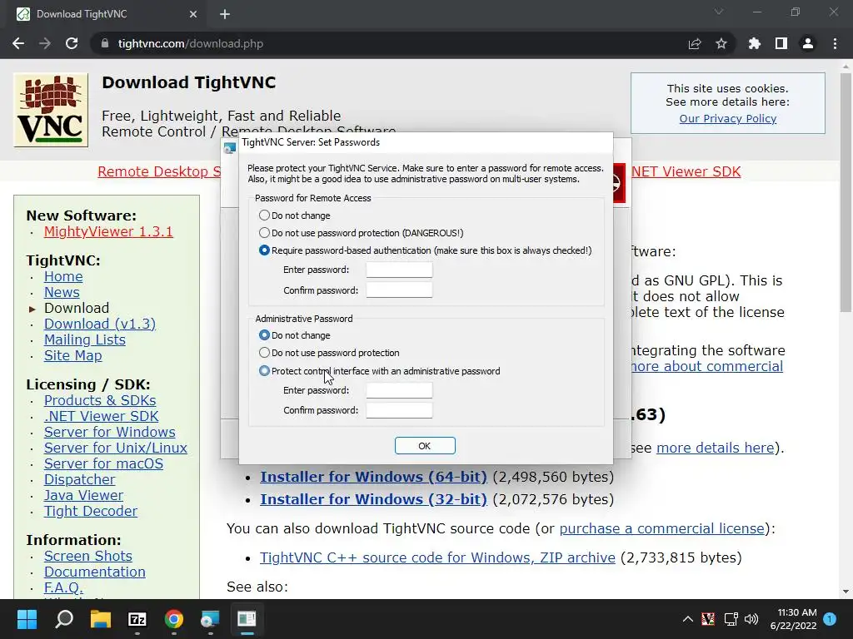
Task: Download Installer for Windows (64-bit)
Action: pos(373,477)
